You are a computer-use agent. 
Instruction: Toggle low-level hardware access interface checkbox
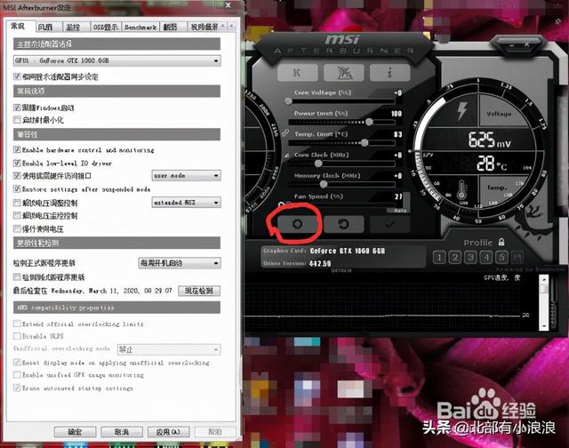click(x=17, y=176)
